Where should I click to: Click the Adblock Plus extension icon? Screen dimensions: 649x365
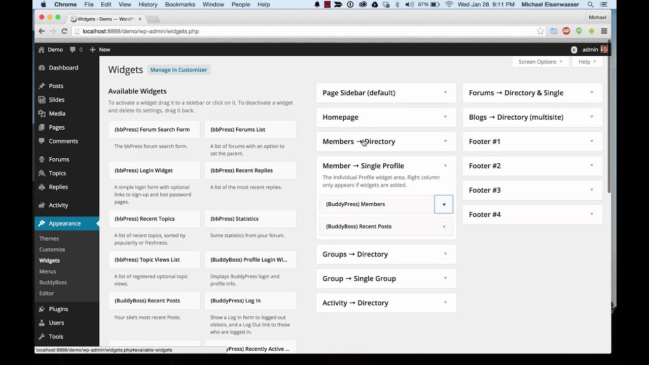566,31
